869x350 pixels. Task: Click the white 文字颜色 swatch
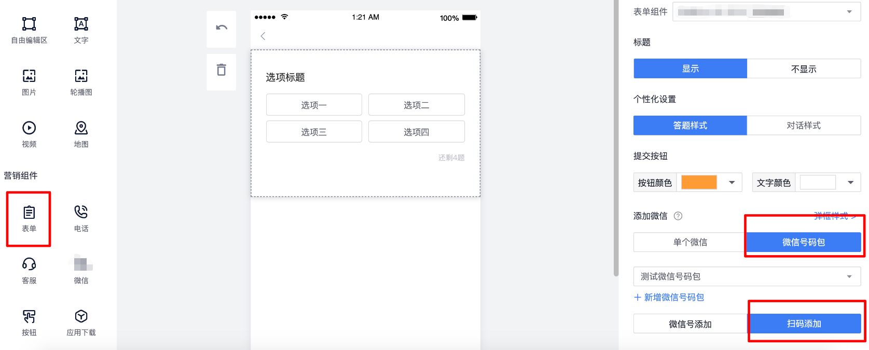818,183
